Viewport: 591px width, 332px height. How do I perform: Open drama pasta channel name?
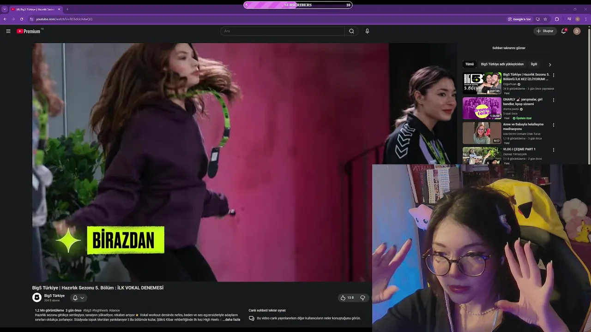(511, 109)
